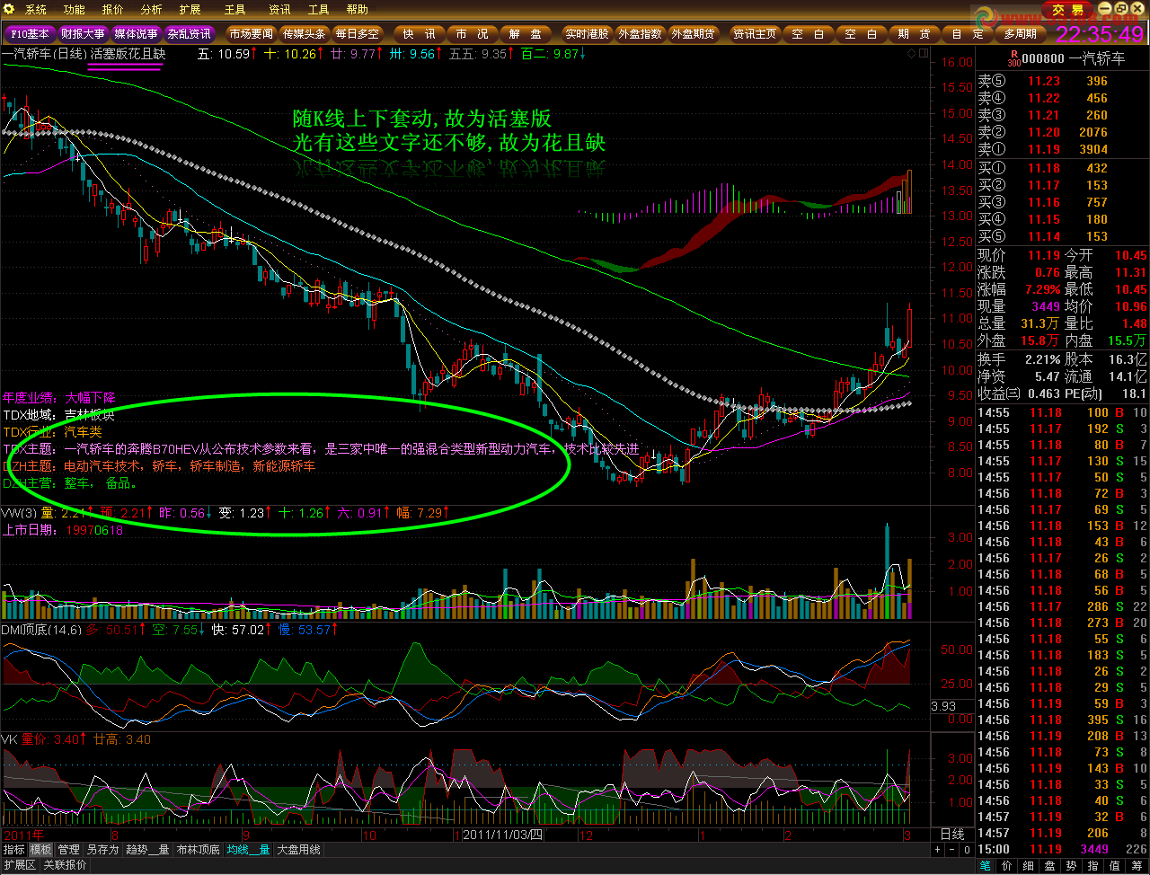Click the 自定 toolbar button
Image resolution: width=1150 pixels, height=875 pixels.
967,34
